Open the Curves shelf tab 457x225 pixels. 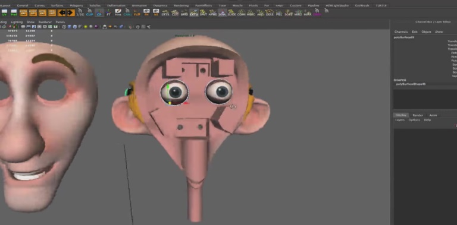tap(40, 5)
